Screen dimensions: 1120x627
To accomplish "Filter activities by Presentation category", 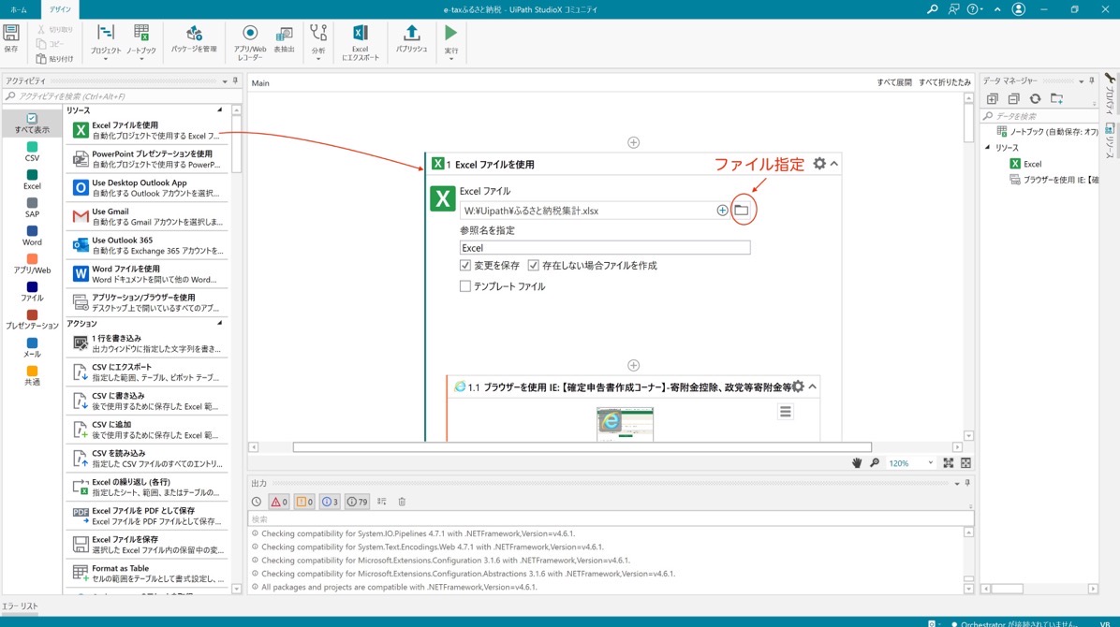I will click(x=32, y=319).
